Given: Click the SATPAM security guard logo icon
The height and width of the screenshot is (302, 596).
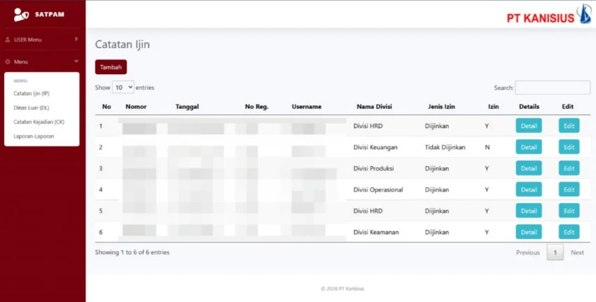Looking at the screenshot, I should tap(21, 14).
